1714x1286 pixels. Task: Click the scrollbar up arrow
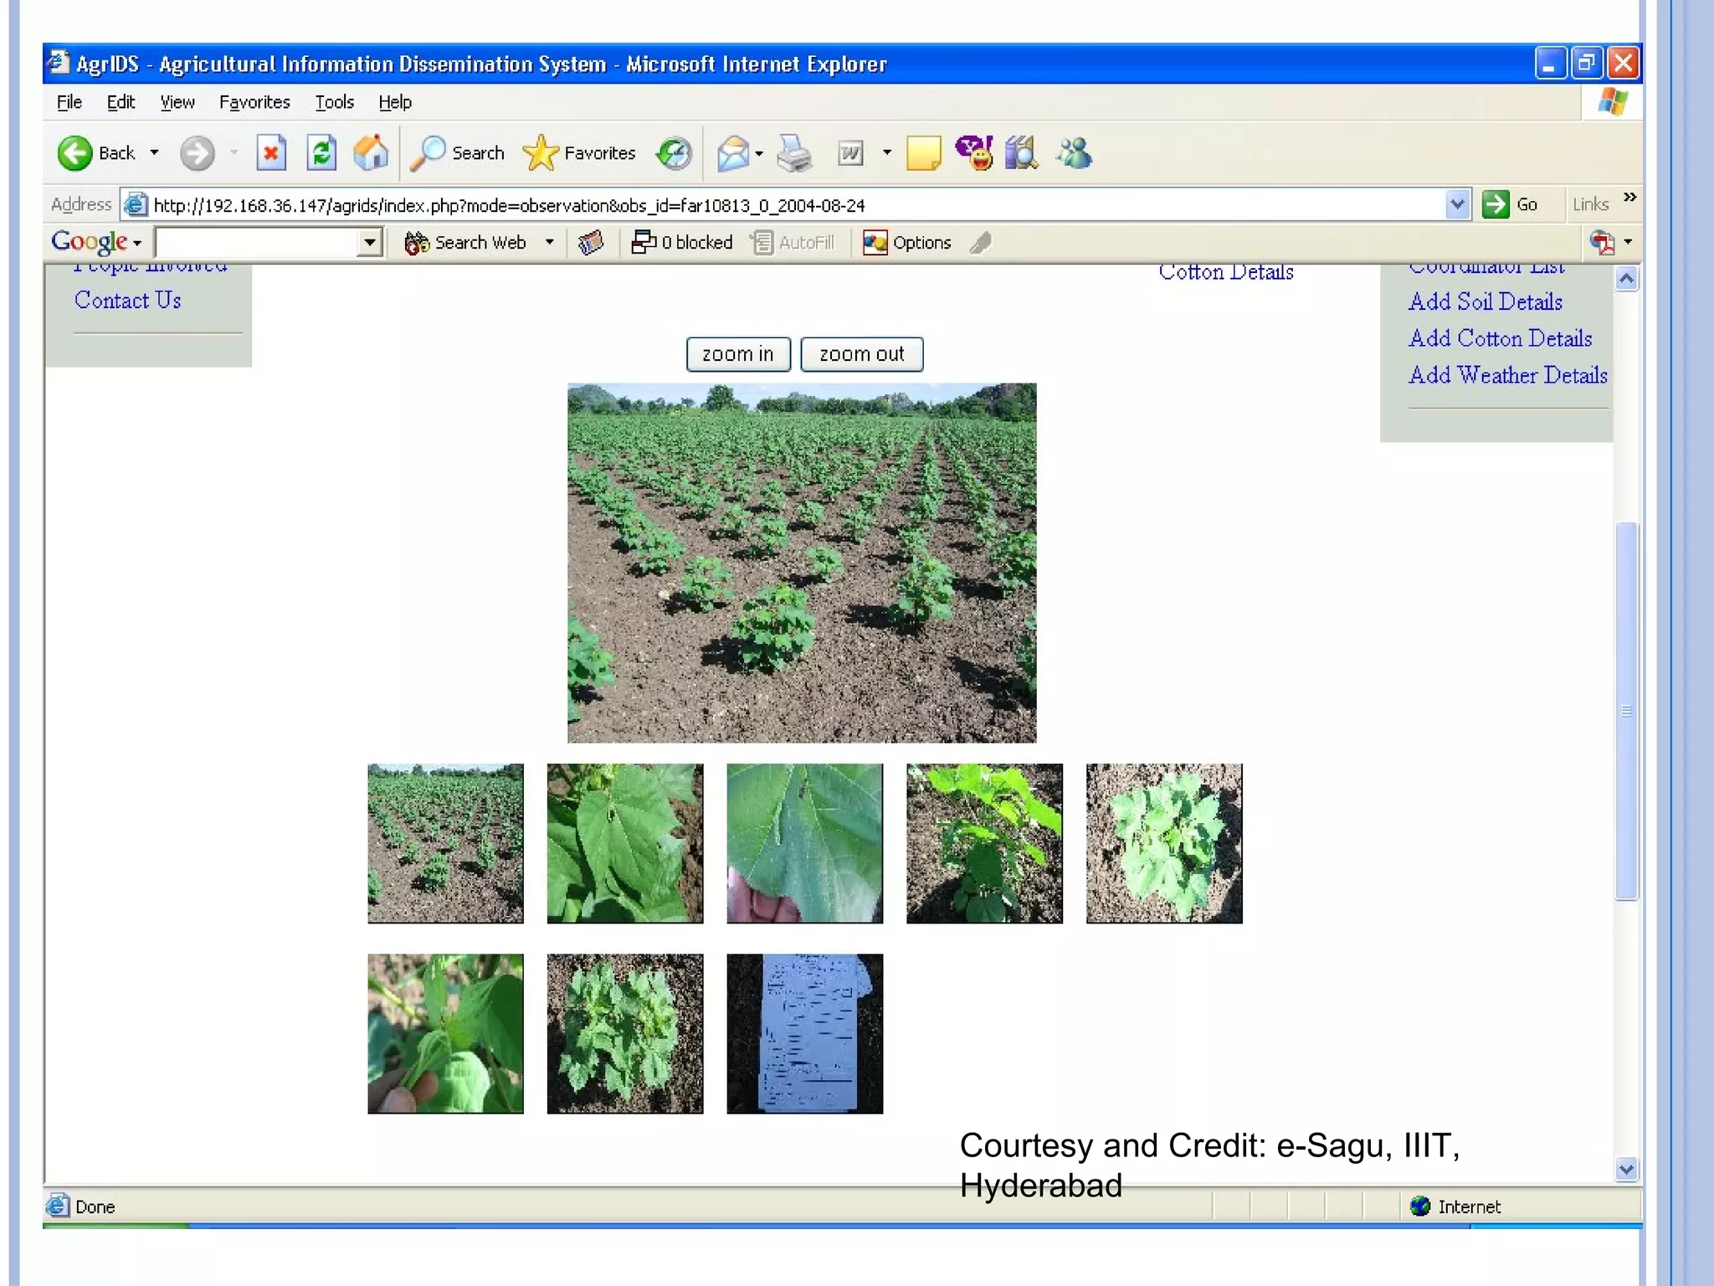1626,279
